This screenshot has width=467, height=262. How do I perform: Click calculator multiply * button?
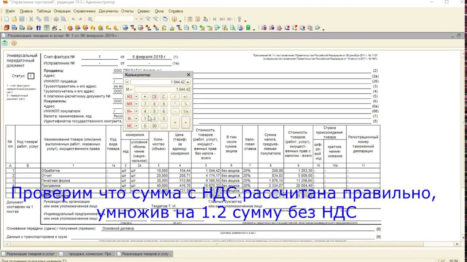tap(176, 104)
